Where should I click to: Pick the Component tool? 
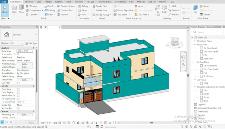click(34, 10)
